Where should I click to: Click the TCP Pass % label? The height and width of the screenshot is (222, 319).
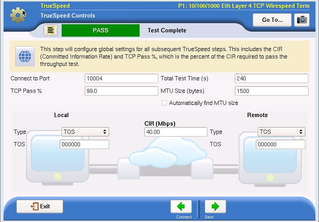[x=26, y=91]
